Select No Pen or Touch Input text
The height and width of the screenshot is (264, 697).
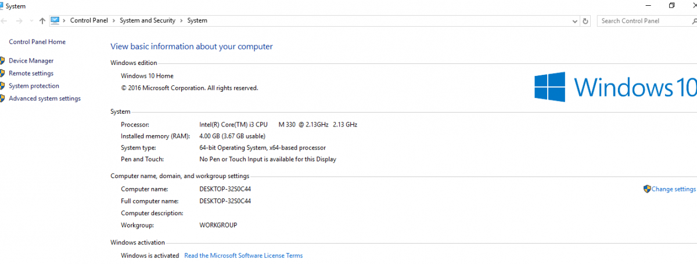(x=268, y=160)
